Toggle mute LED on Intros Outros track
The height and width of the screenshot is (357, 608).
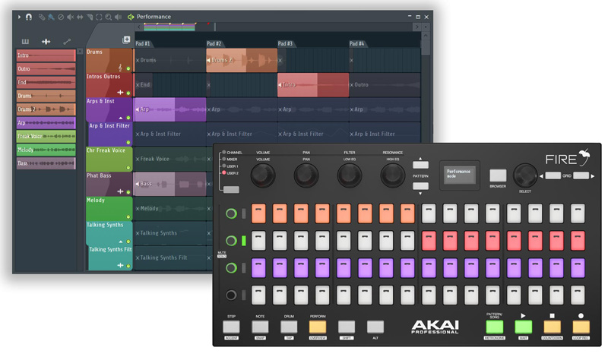pos(128,93)
